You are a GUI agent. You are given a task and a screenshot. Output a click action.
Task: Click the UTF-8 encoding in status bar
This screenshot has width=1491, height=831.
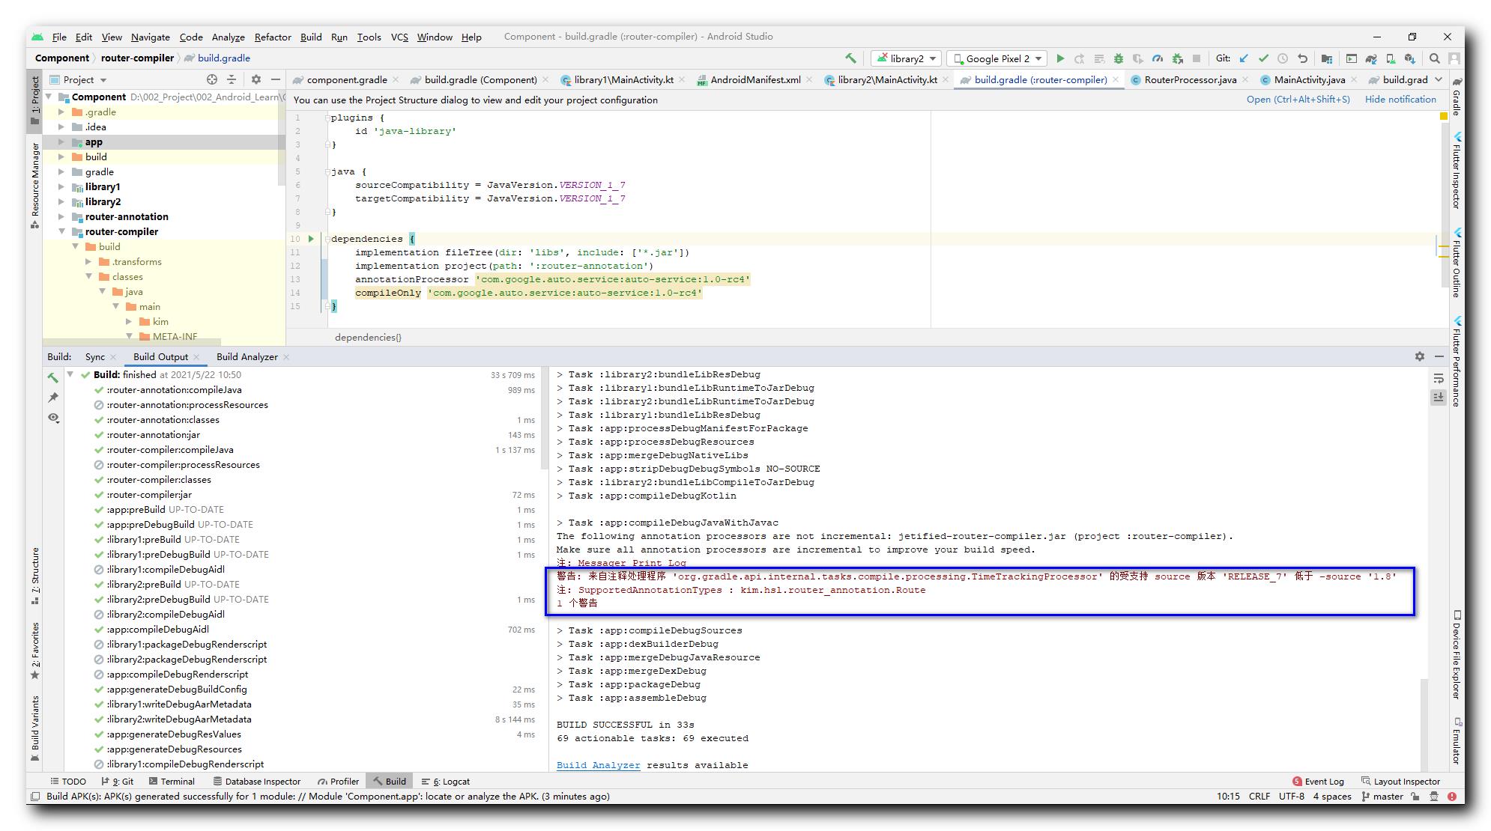(1291, 796)
